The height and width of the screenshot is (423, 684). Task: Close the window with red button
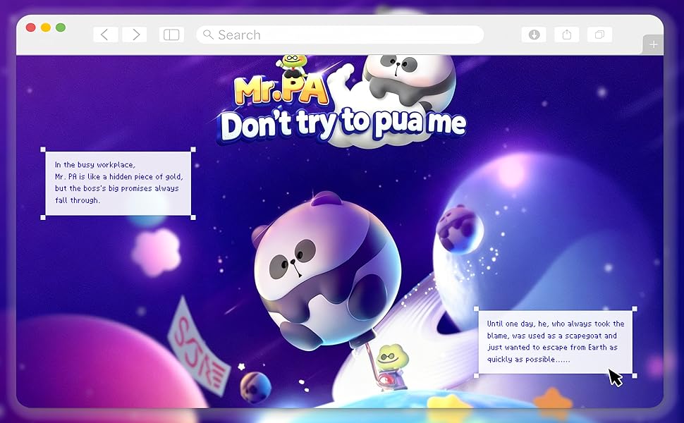[30, 27]
